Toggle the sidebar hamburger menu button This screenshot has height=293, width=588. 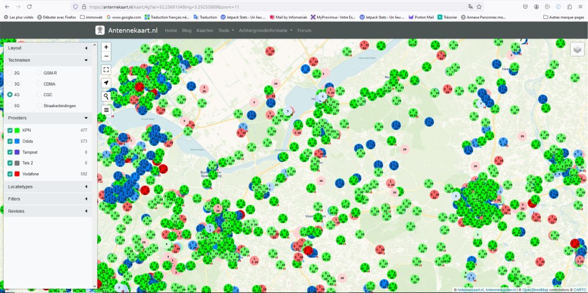pyautogui.click(x=106, y=110)
